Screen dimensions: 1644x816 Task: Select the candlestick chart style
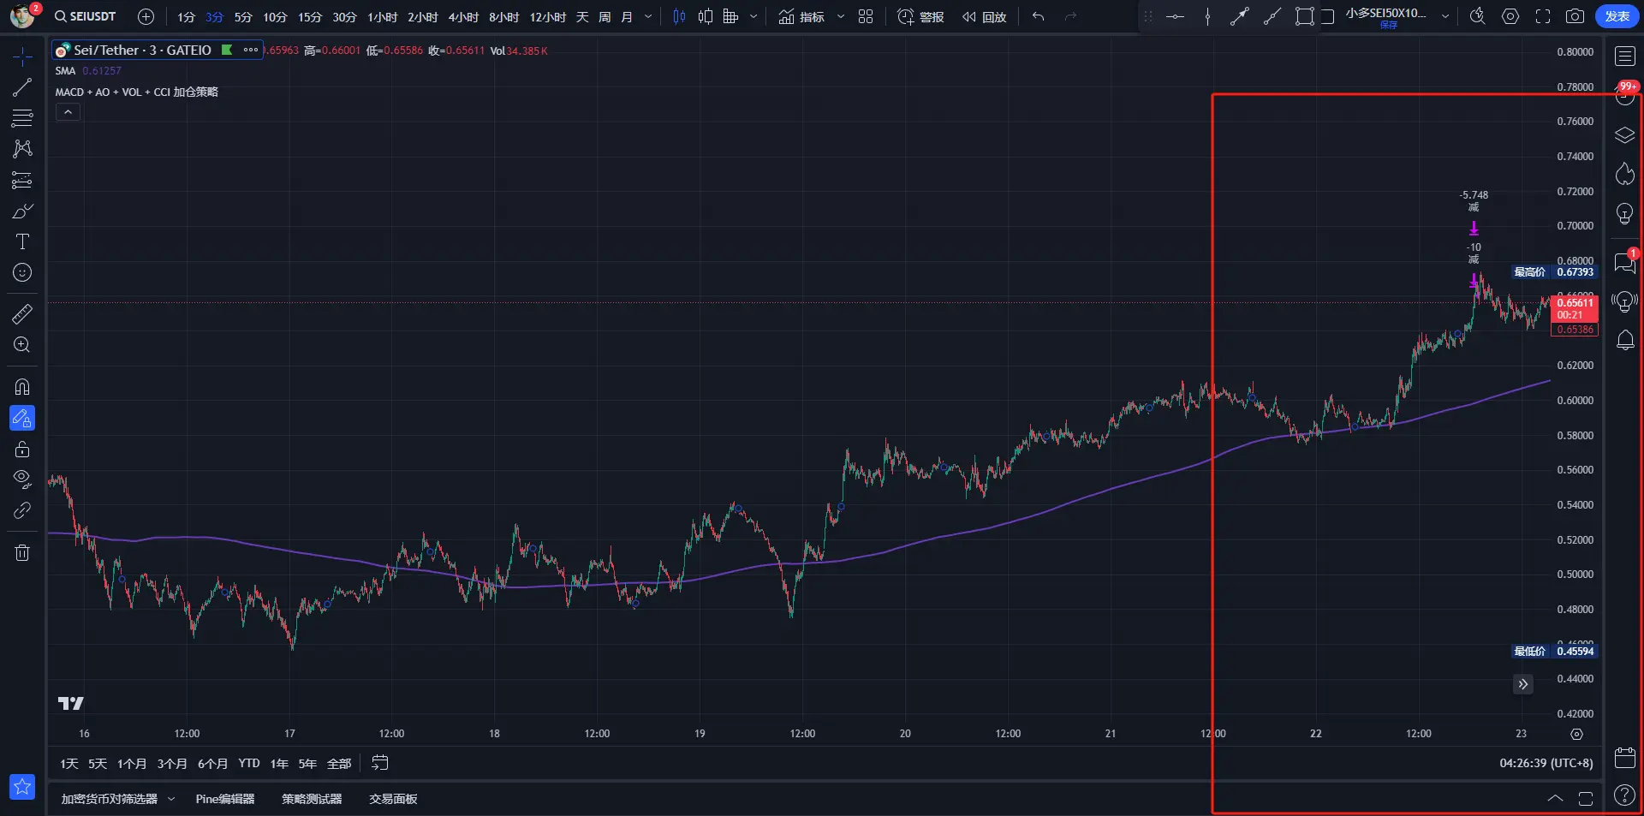[679, 16]
